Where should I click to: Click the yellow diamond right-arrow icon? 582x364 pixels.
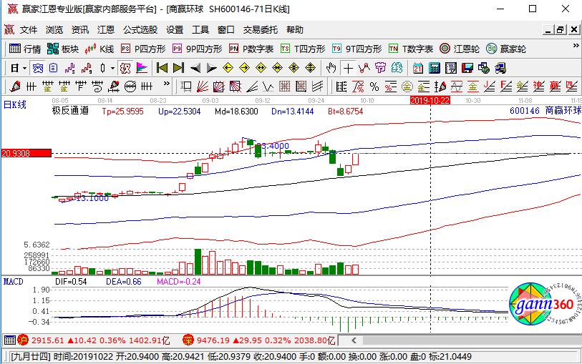(244, 68)
